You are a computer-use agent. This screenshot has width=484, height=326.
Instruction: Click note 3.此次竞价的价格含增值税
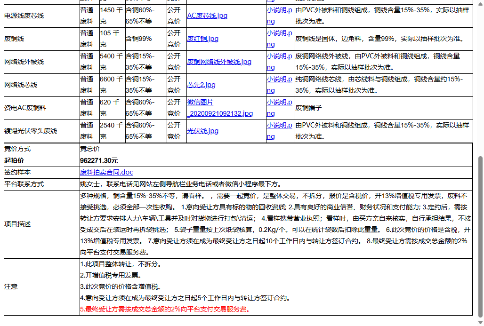click(x=121, y=287)
